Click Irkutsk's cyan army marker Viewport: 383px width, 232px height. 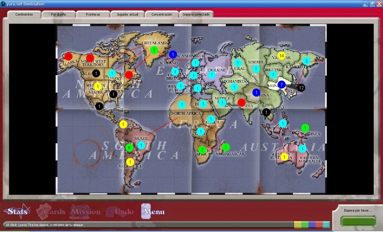click(x=273, y=75)
